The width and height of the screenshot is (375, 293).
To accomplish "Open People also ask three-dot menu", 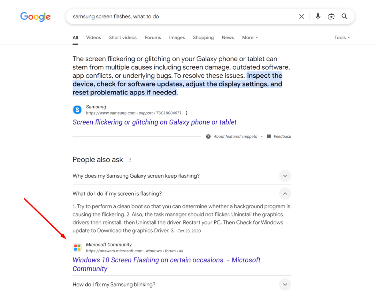I will (130, 160).
